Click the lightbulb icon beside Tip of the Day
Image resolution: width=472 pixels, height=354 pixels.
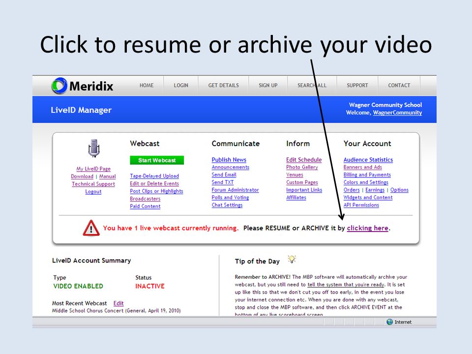pyautogui.click(x=292, y=259)
